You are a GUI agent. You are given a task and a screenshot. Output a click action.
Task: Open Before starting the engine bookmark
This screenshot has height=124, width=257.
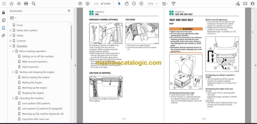pyautogui.click(x=36, y=77)
